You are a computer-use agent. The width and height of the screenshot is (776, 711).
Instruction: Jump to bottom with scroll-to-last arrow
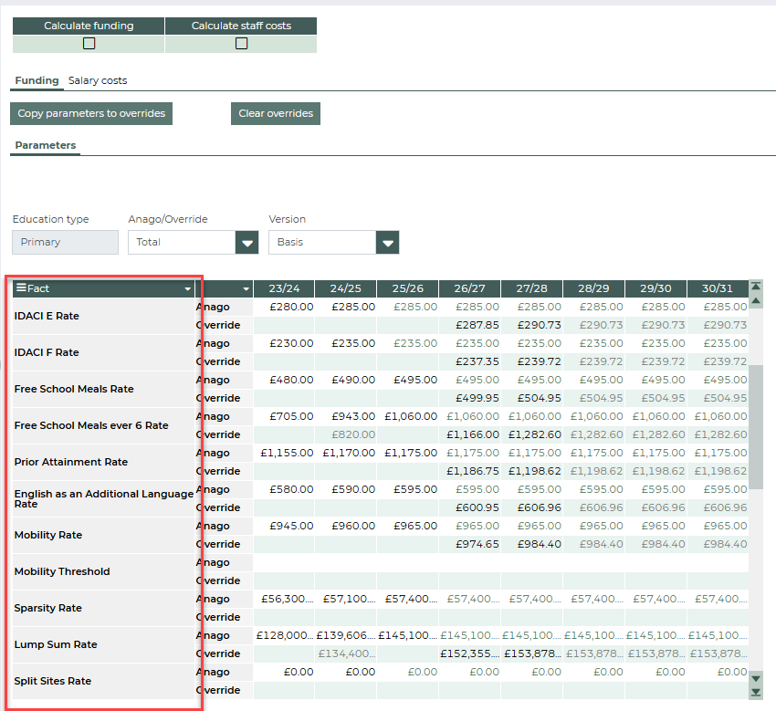(755, 692)
